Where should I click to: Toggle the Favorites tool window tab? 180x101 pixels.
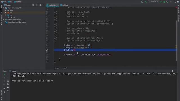click(x=1, y=95)
